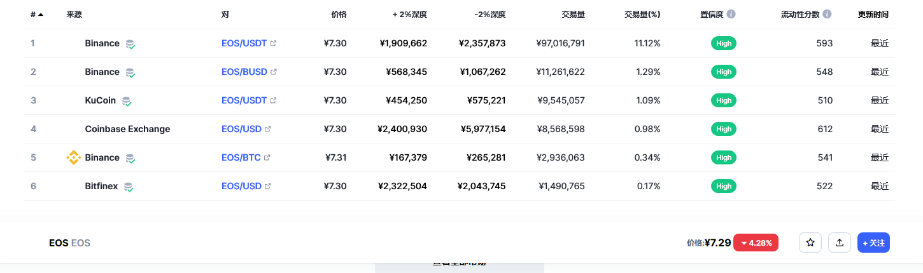Add EOS to watchlist with star button
The image size is (923, 273).
tap(810, 243)
